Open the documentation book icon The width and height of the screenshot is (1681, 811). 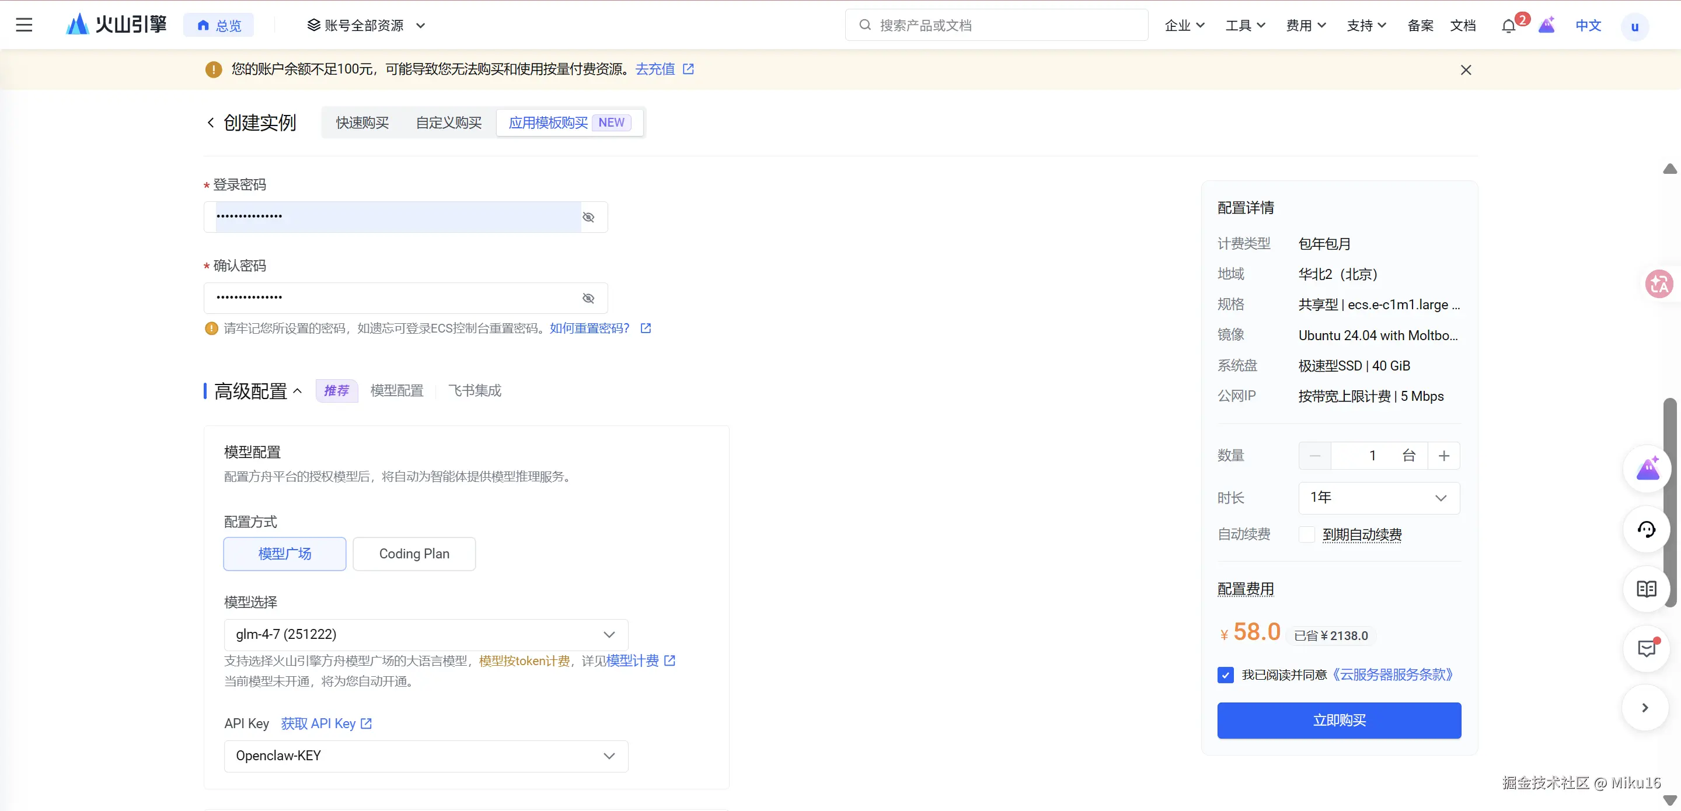coord(1646,589)
